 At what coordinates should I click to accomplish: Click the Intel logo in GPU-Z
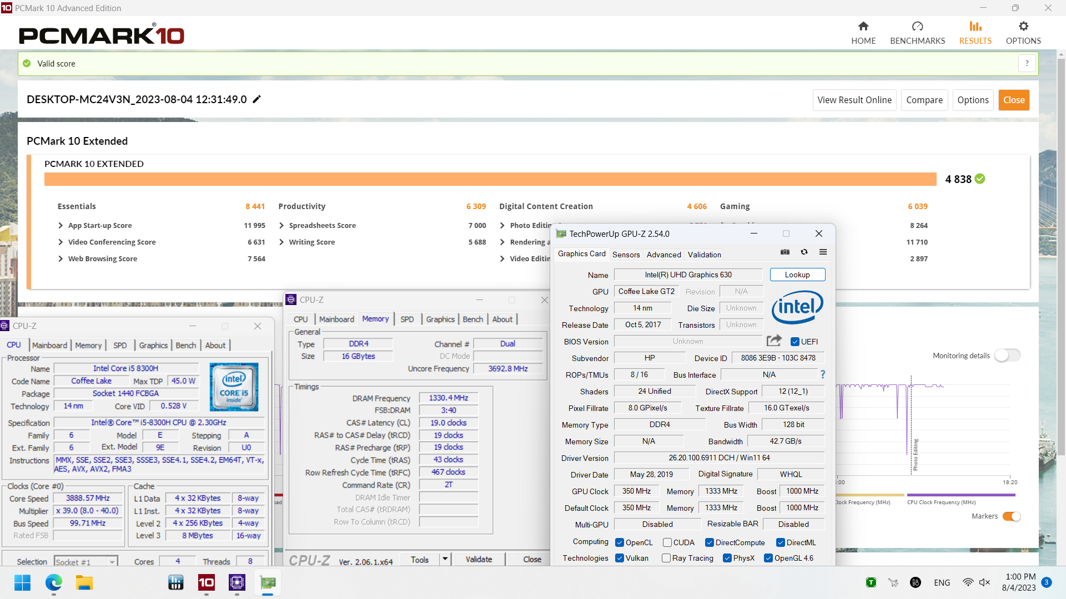[797, 307]
